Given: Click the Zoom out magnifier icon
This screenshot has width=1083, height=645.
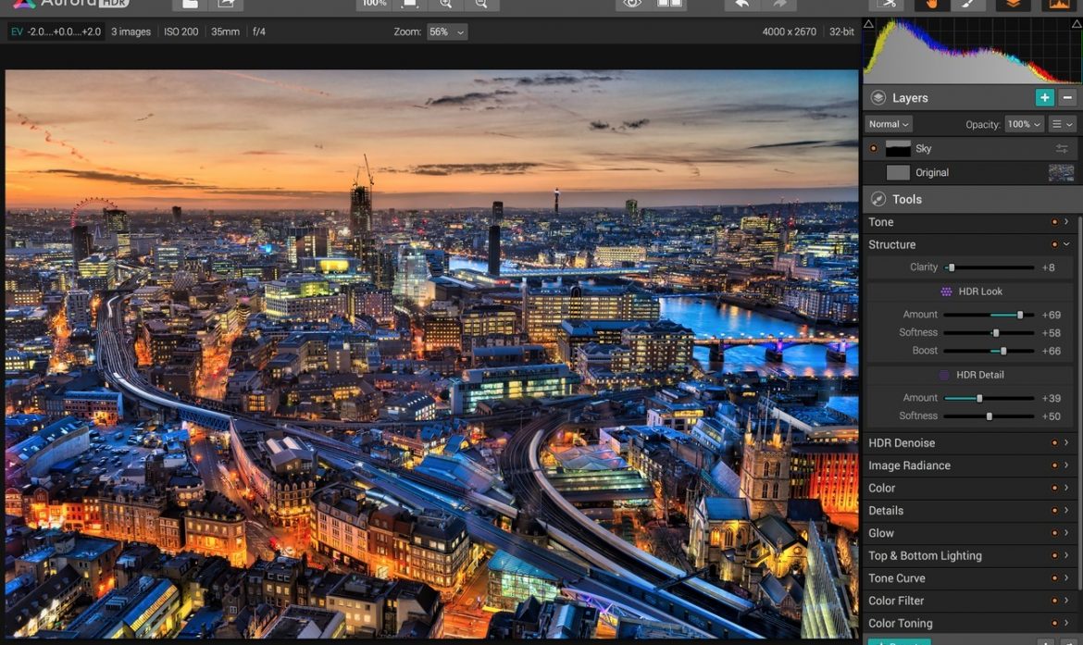Looking at the screenshot, I should click(481, 4).
